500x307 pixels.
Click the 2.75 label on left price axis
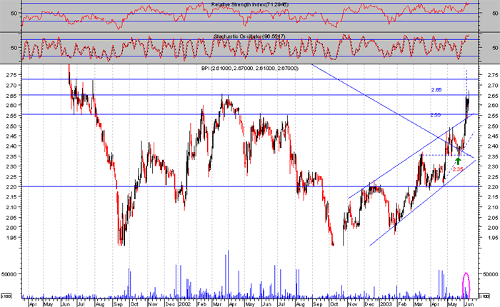pos(11,75)
